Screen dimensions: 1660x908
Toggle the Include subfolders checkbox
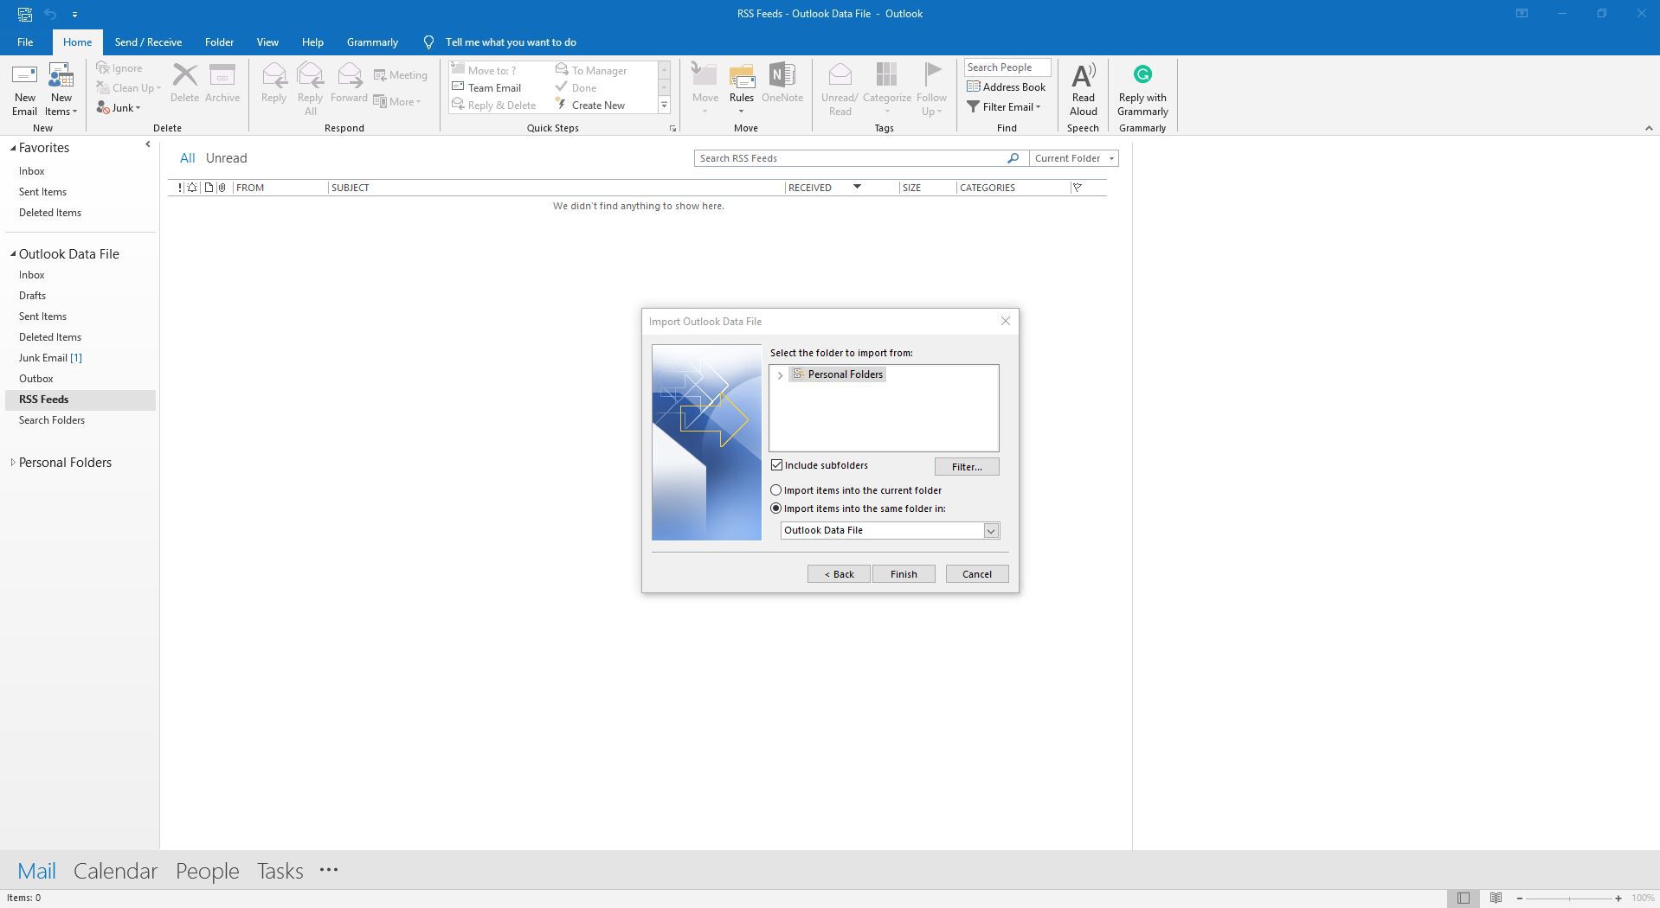click(776, 465)
